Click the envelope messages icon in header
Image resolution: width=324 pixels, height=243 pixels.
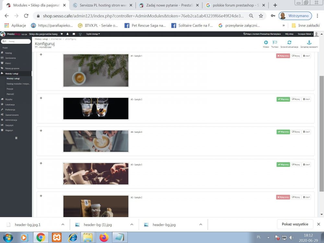tap(74, 34)
